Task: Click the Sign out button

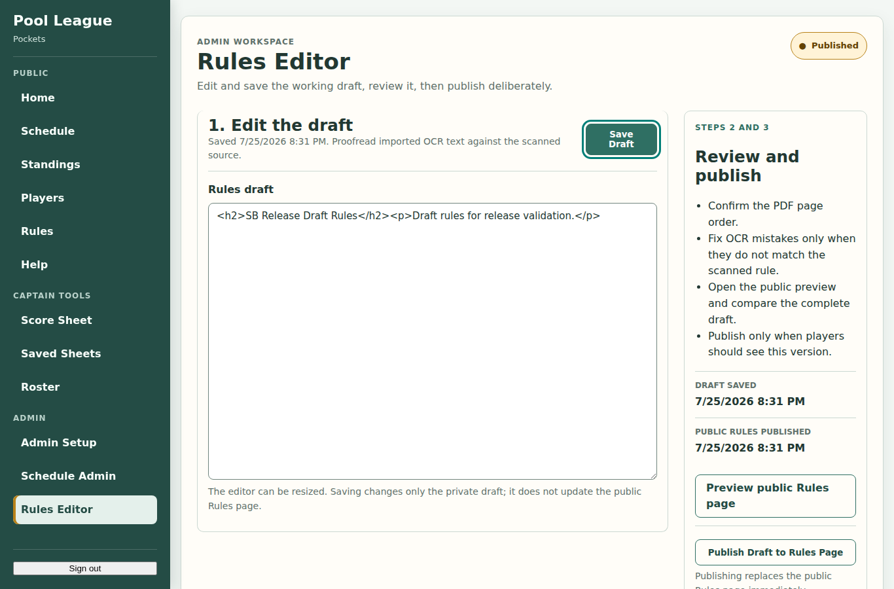Action: [x=85, y=568]
